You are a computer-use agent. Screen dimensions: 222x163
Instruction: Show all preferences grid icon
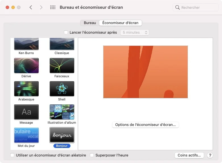(x=53, y=7)
